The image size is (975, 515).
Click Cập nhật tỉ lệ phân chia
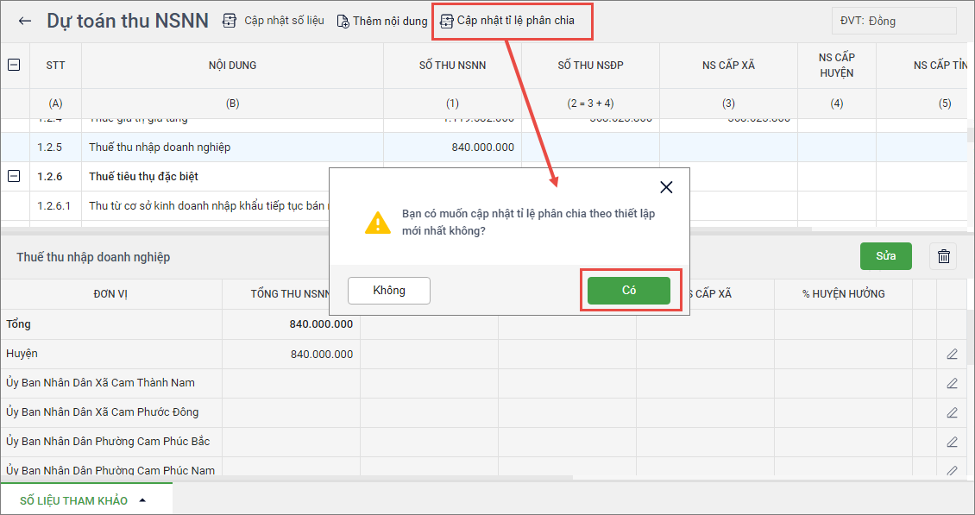tap(507, 20)
